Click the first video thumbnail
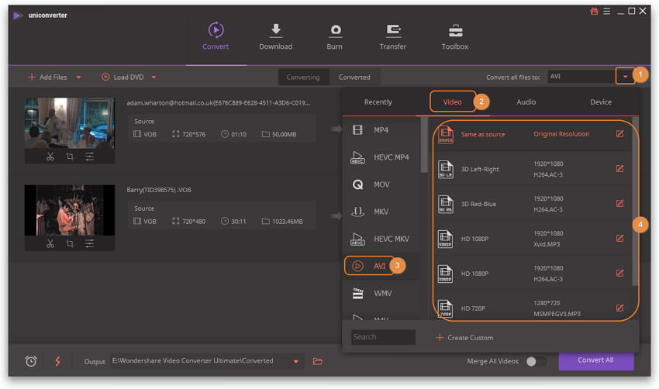The height and width of the screenshot is (389, 659). click(x=69, y=122)
